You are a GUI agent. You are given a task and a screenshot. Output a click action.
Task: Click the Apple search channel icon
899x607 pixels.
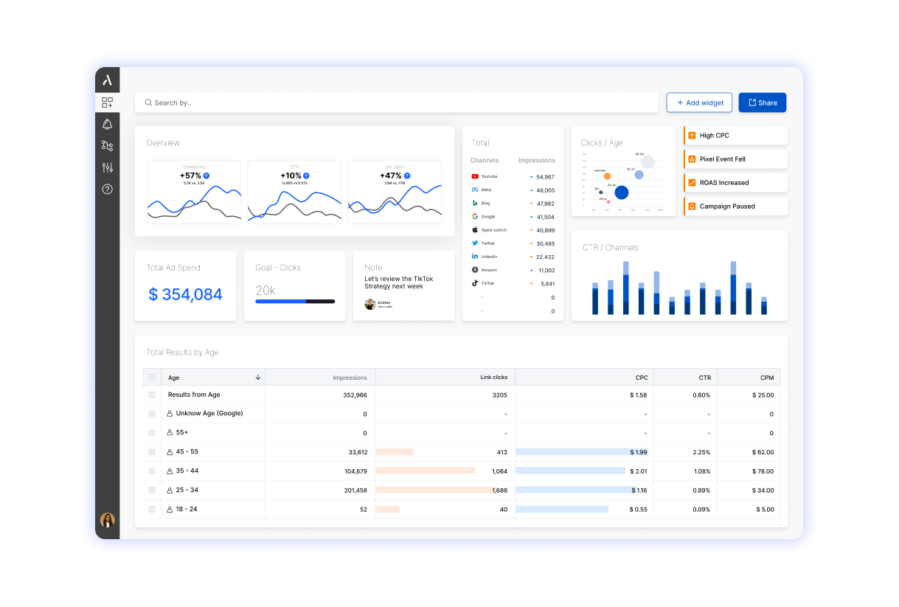pos(475,229)
